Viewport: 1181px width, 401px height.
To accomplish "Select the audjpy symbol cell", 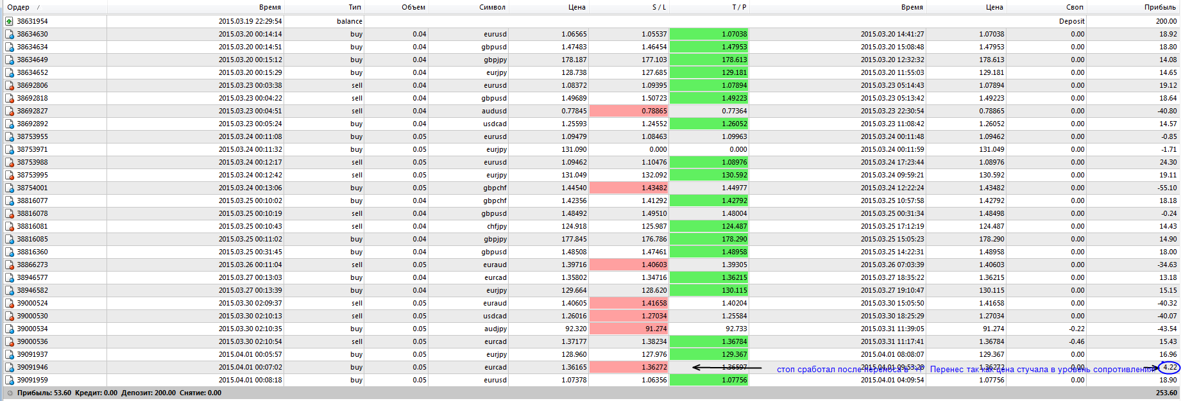I will pyautogui.click(x=495, y=329).
